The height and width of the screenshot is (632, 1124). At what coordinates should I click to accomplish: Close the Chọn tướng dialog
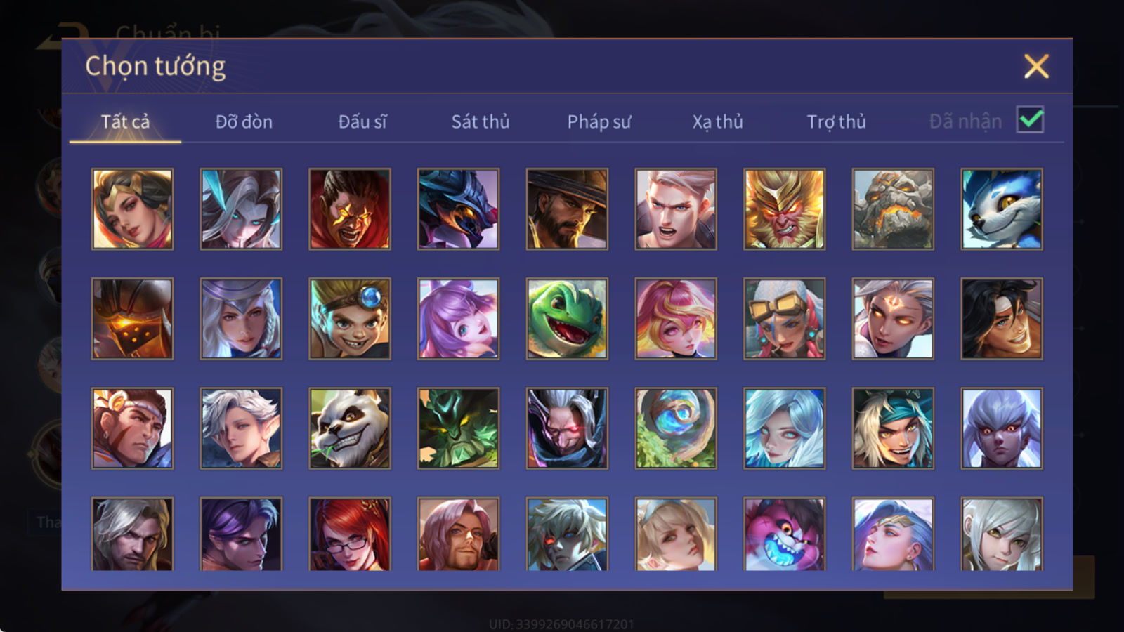tap(1036, 66)
